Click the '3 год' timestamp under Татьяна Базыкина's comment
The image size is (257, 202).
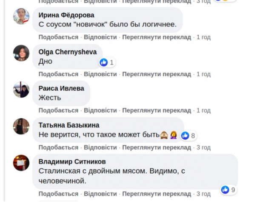pos(203,147)
